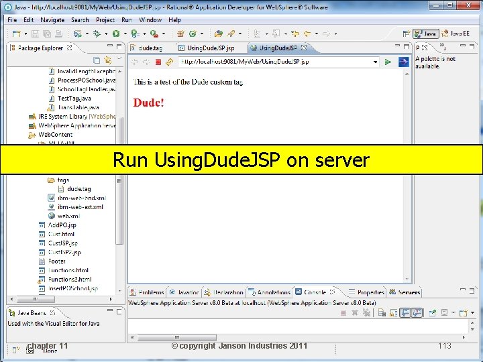This screenshot has height=362, width=483.
Task: Click the External Tools toolbar icon
Action: [154, 34]
